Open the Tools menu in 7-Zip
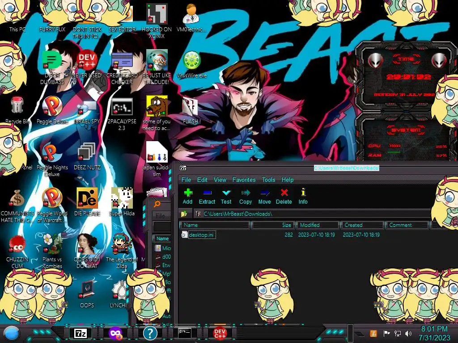 tap(268, 180)
